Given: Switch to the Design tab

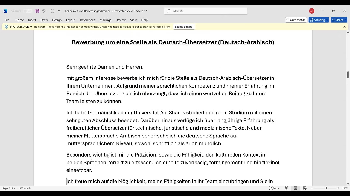Looking at the screenshot, I should point(57,20).
